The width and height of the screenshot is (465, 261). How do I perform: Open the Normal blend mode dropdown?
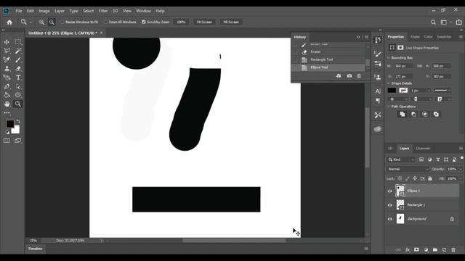coord(408,169)
